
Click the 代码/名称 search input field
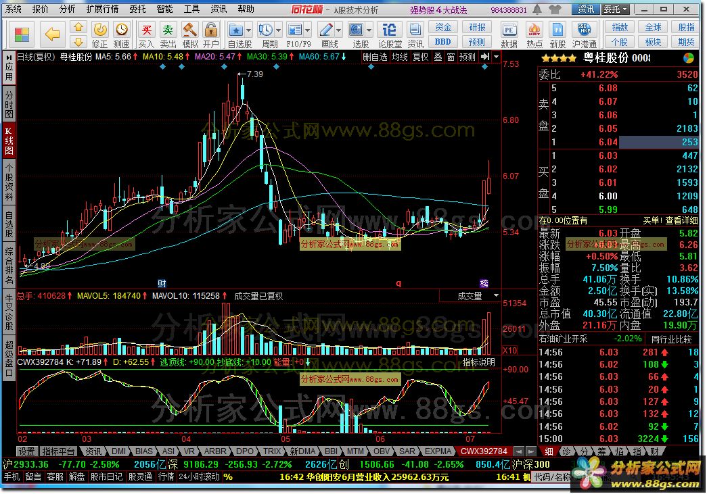point(553,477)
